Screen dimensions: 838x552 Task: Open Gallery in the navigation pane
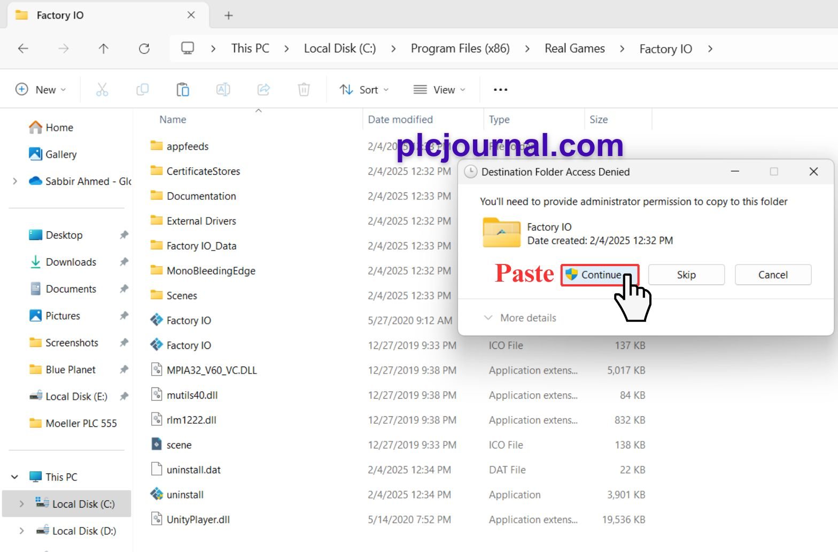click(x=53, y=154)
